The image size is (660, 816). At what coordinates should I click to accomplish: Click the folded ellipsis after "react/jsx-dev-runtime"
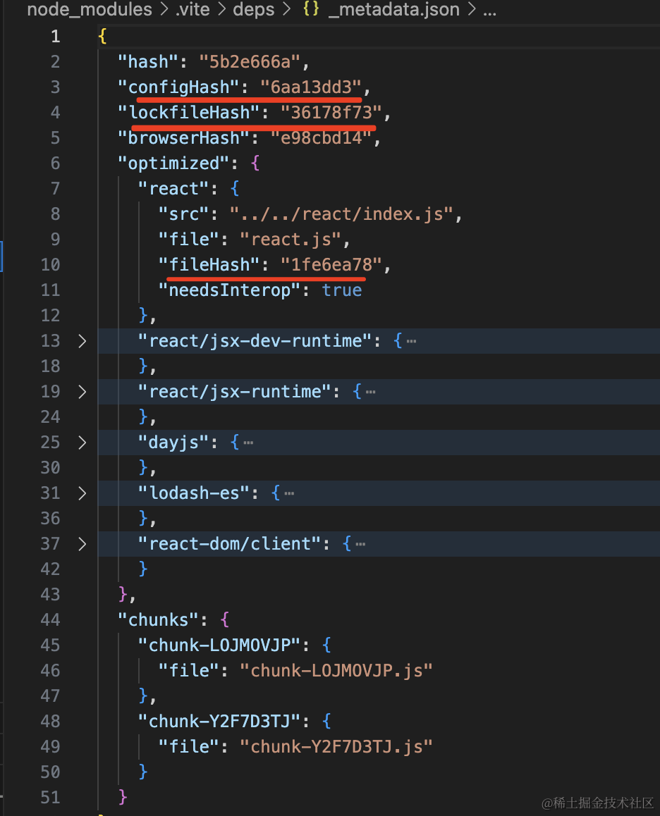click(x=412, y=341)
